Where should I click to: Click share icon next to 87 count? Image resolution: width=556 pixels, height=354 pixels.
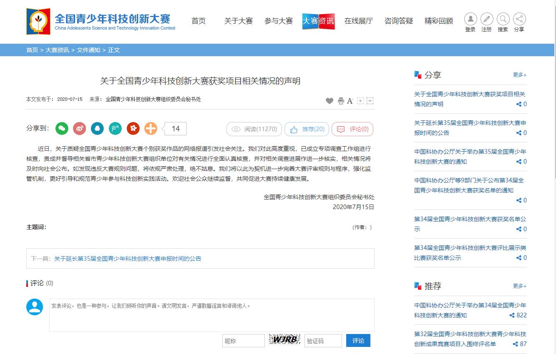click(515, 344)
